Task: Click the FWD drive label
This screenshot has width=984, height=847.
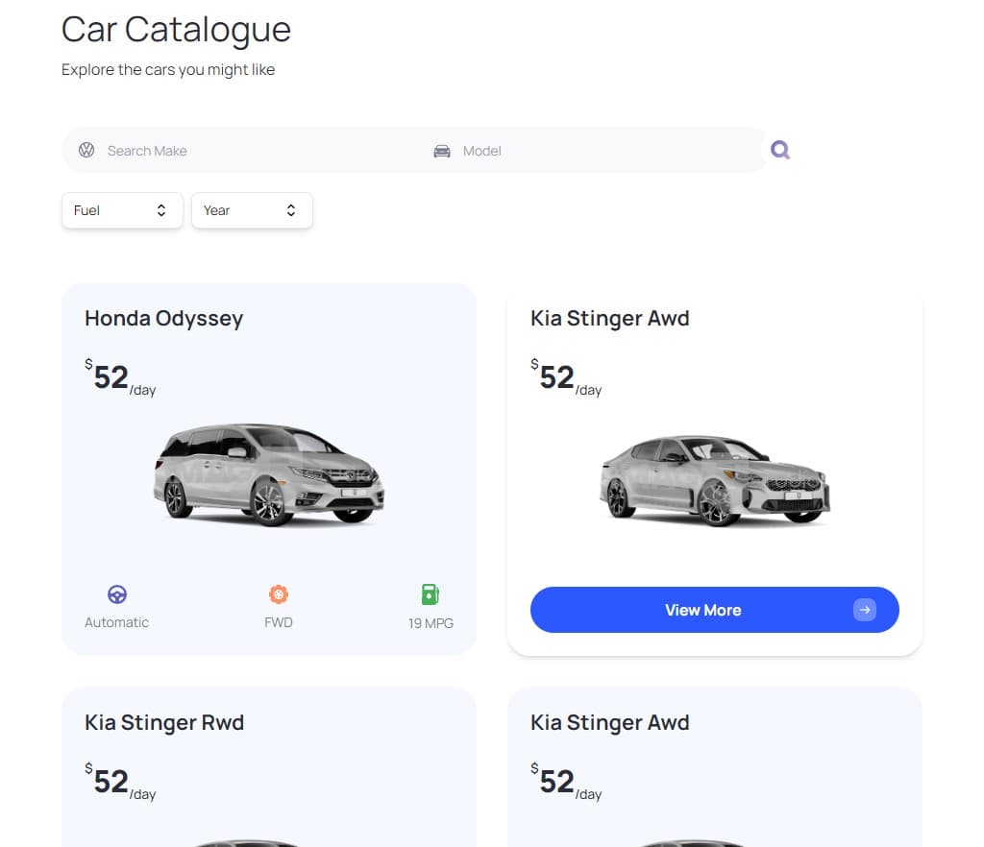Action: point(279,622)
